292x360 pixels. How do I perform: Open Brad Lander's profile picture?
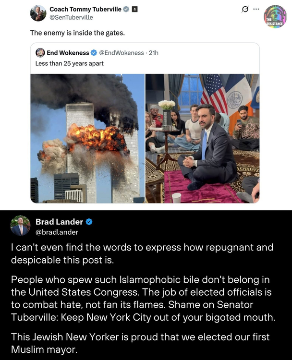(20, 226)
